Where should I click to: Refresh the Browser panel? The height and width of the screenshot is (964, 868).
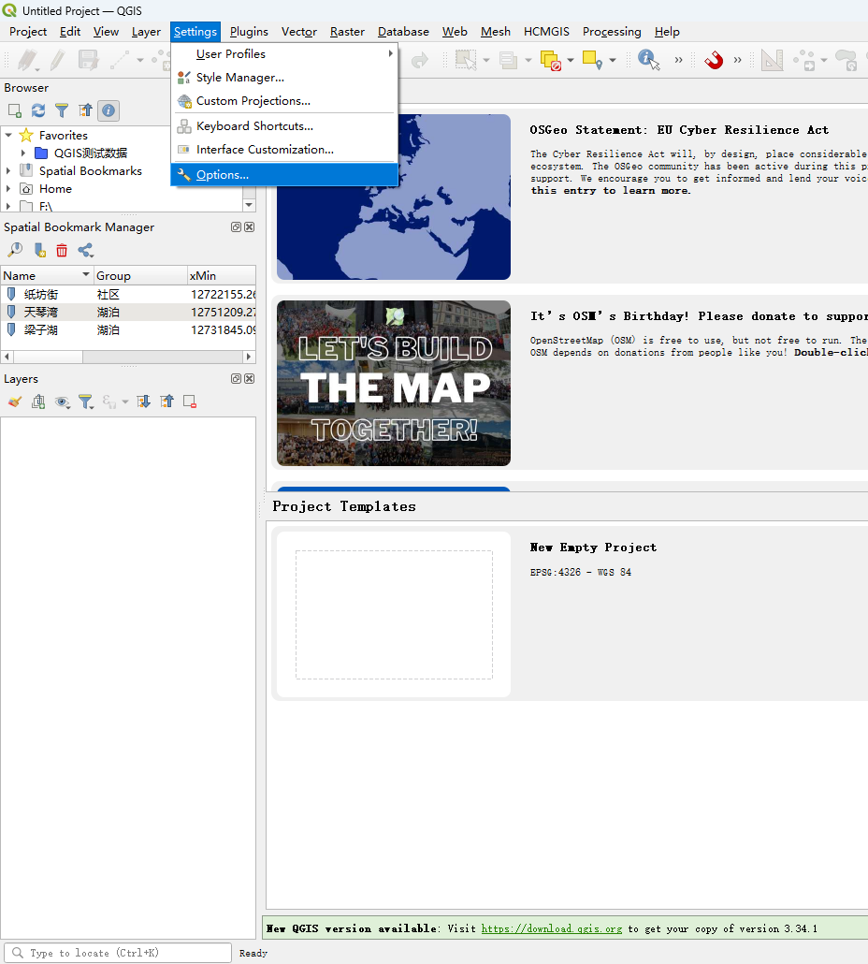pos(38,110)
